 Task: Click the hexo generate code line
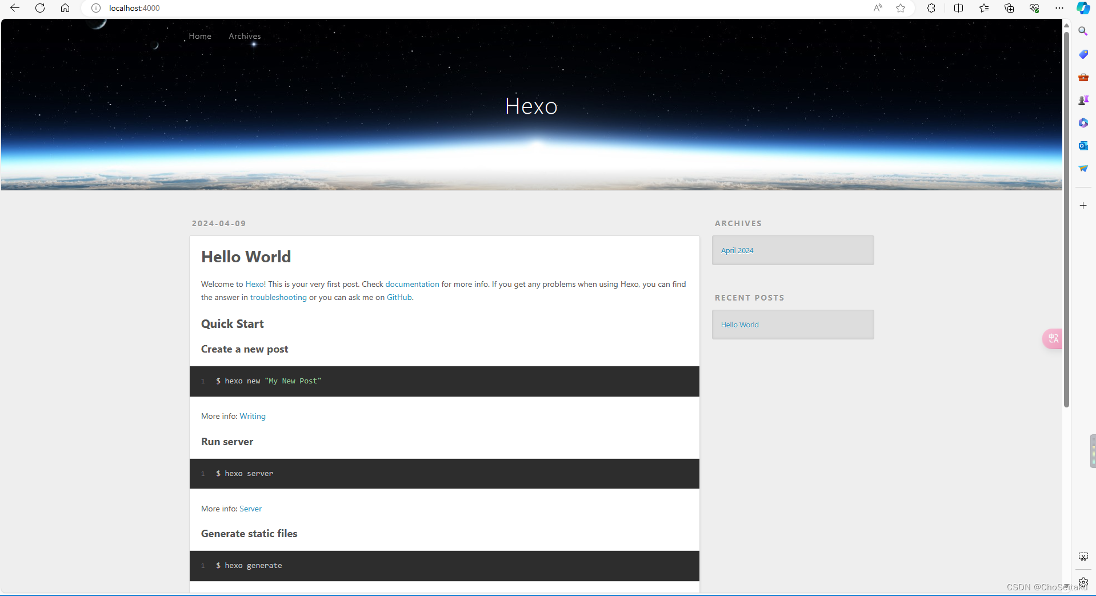click(x=249, y=566)
